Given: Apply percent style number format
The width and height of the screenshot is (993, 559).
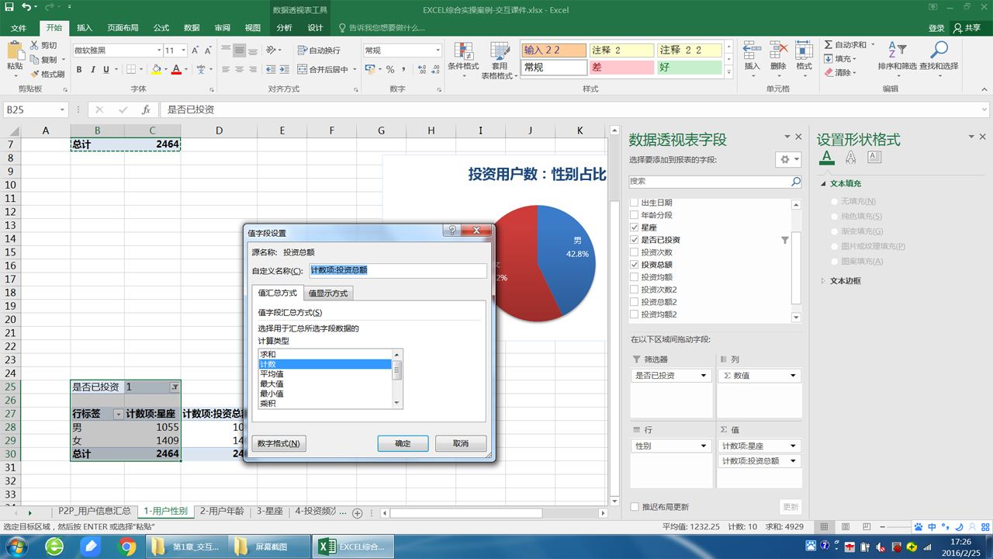Looking at the screenshot, I should [390, 70].
